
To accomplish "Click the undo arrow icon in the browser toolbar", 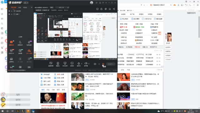I will [186, 5].
